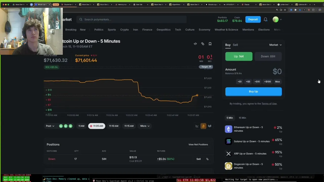
Task: Select the 11:10 AM time slot
Action: point(114,126)
